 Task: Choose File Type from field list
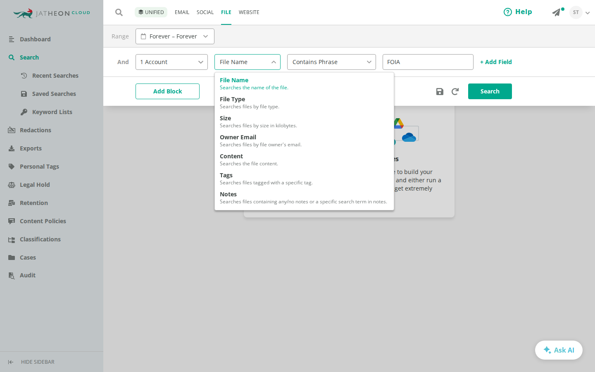[x=304, y=103]
